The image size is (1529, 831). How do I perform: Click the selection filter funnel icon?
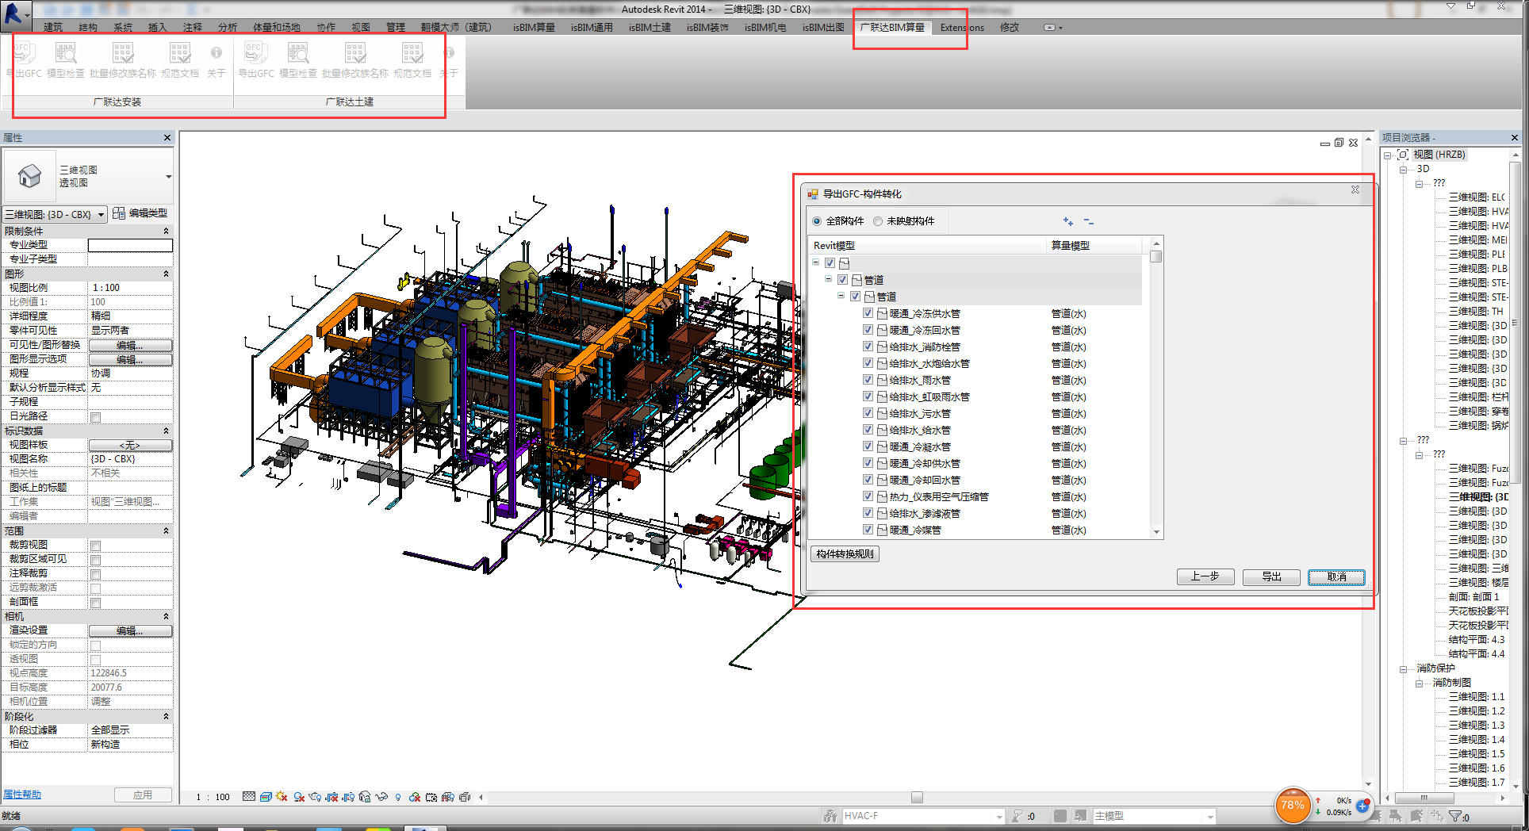click(1455, 816)
